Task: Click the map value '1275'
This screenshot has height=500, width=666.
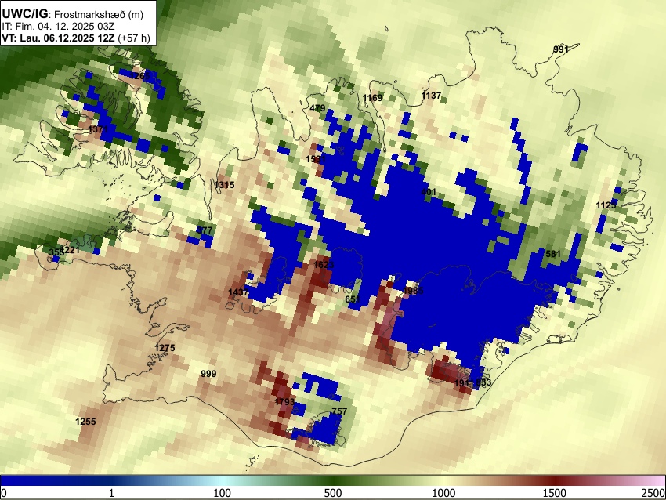Action: click(165, 348)
